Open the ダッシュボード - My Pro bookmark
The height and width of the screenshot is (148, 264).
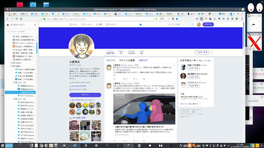point(24,43)
